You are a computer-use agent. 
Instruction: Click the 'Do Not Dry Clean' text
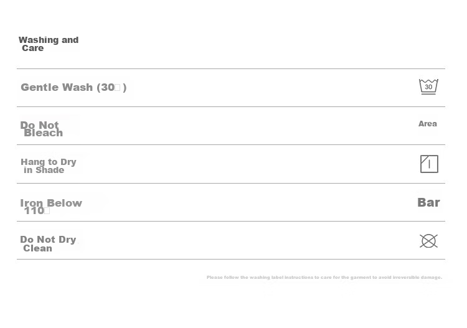(48, 243)
